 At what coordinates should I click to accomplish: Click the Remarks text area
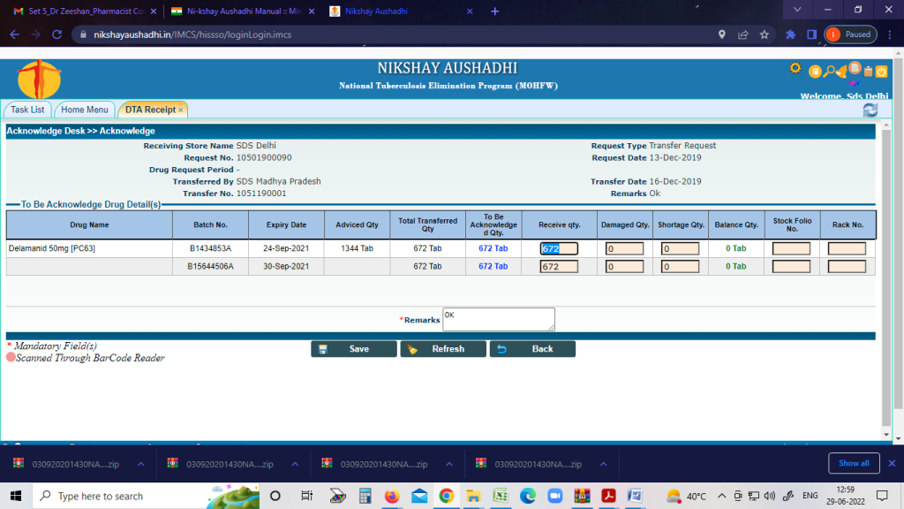[499, 319]
